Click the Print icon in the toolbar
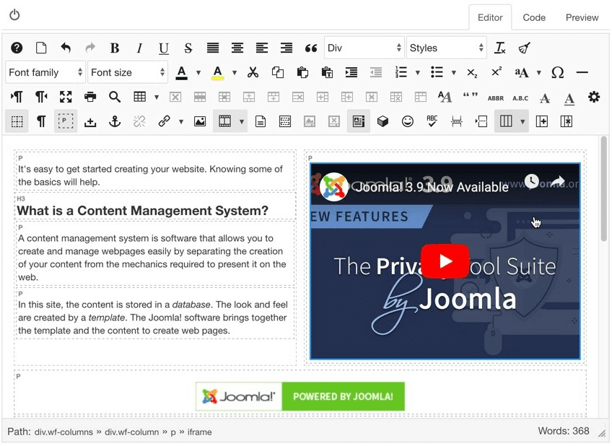The image size is (612, 446). pyautogui.click(x=90, y=96)
